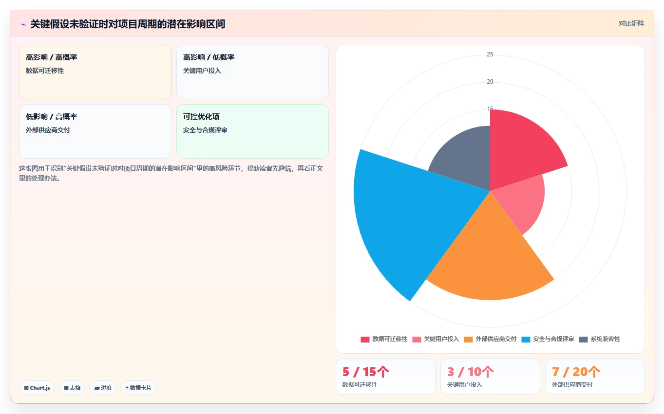Toggle 安全与合规评审 legend swatch

point(526,339)
